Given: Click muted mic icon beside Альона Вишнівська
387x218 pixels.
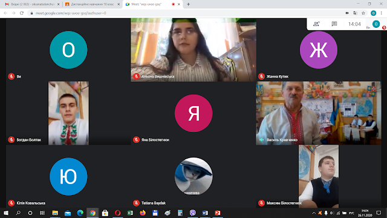Looking at the screenshot, I should pyautogui.click(x=136, y=76).
